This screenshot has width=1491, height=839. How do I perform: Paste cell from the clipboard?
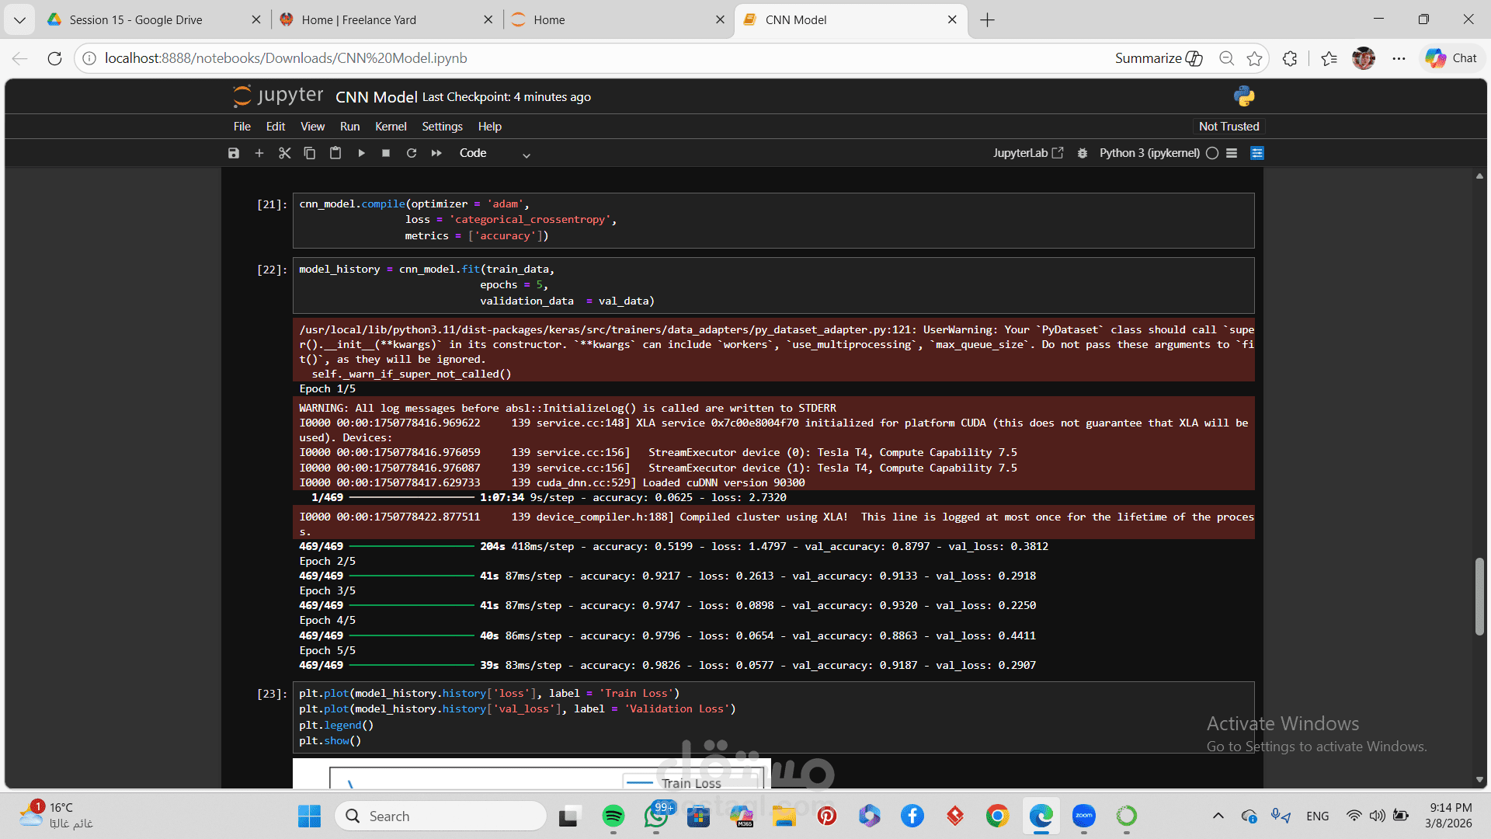point(335,153)
